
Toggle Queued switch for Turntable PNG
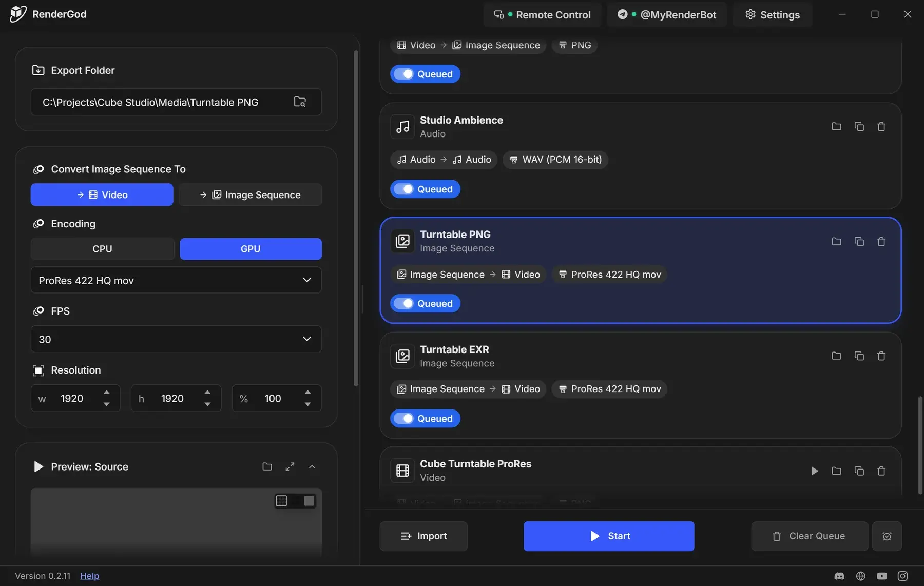pos(425,303)
